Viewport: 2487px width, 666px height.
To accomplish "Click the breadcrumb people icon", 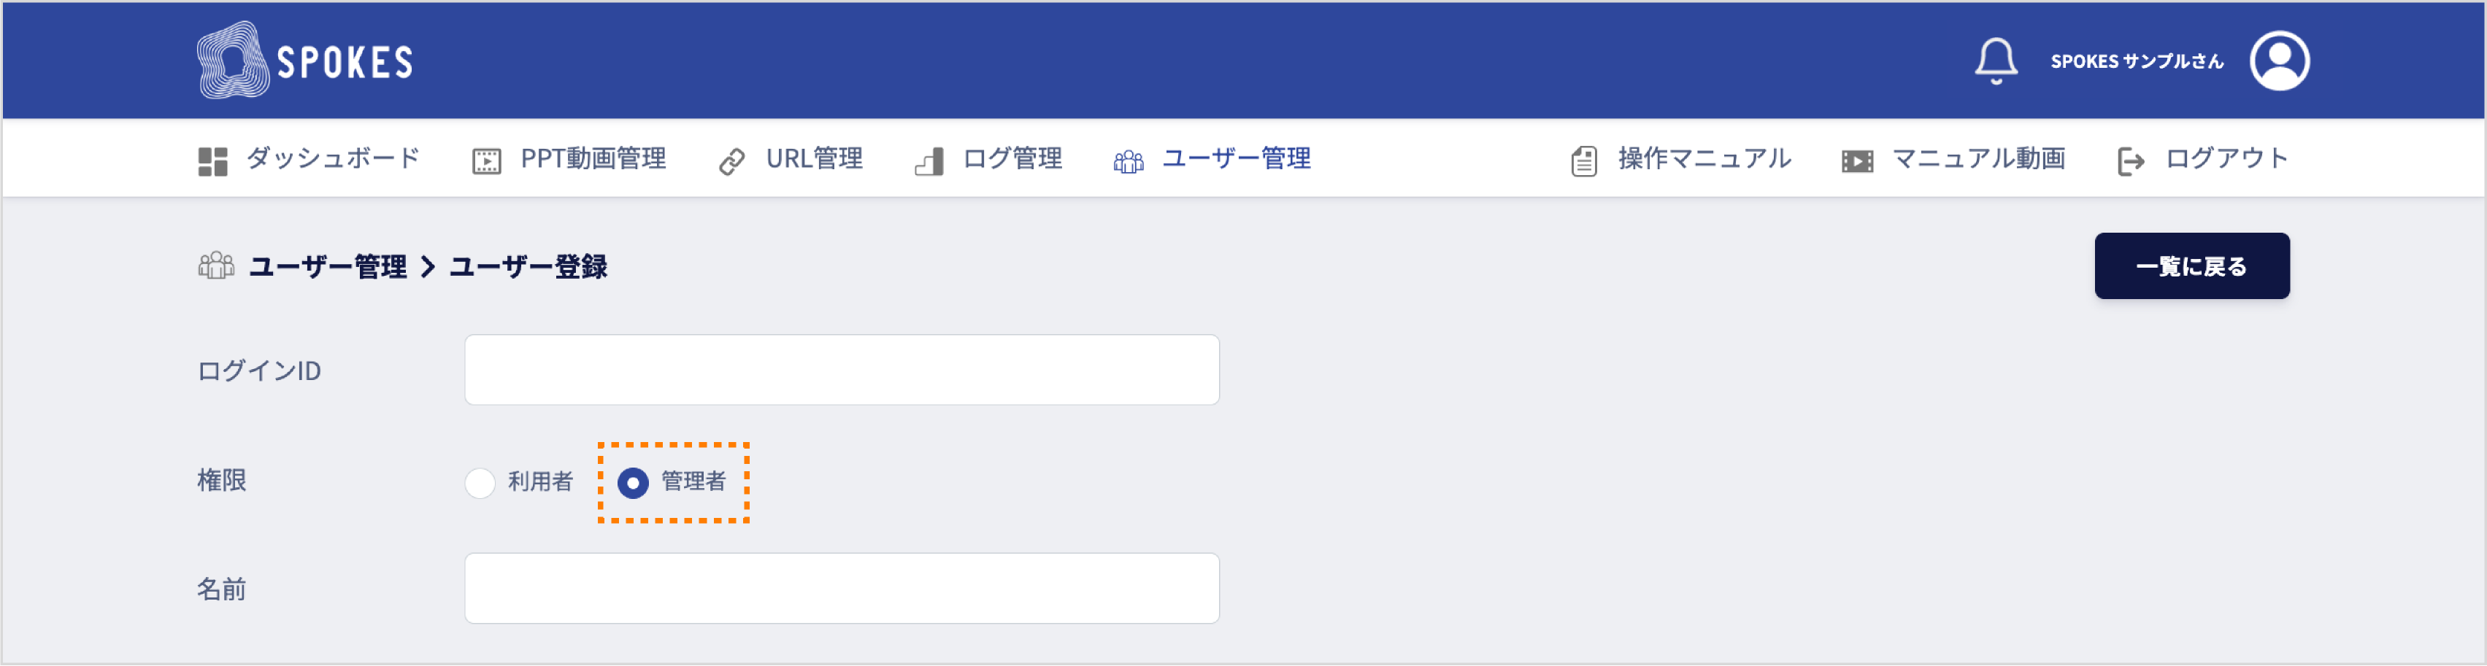I will pyautogui.click(x=215, y=266).
